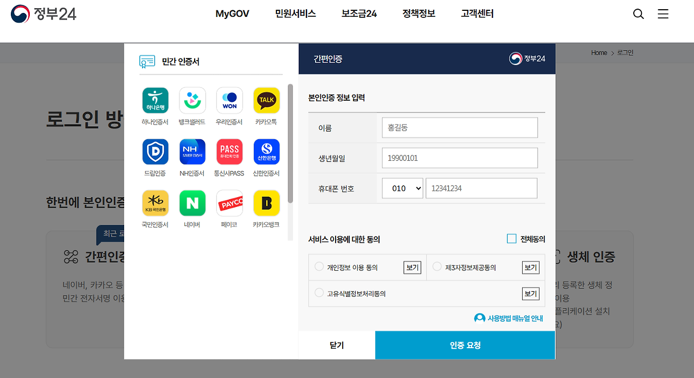Image resolution: width=694 pixels, height=378 pixels.
Task: Click the certificate list scrollbar
Action: coord(290,144)
